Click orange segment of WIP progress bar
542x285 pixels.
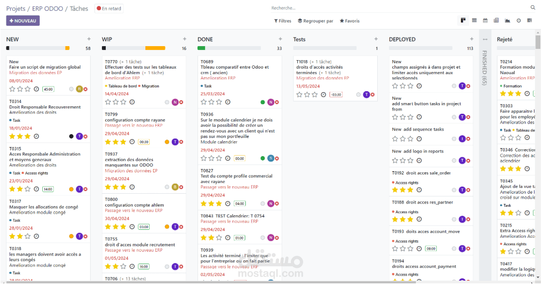tap(155, 48)
